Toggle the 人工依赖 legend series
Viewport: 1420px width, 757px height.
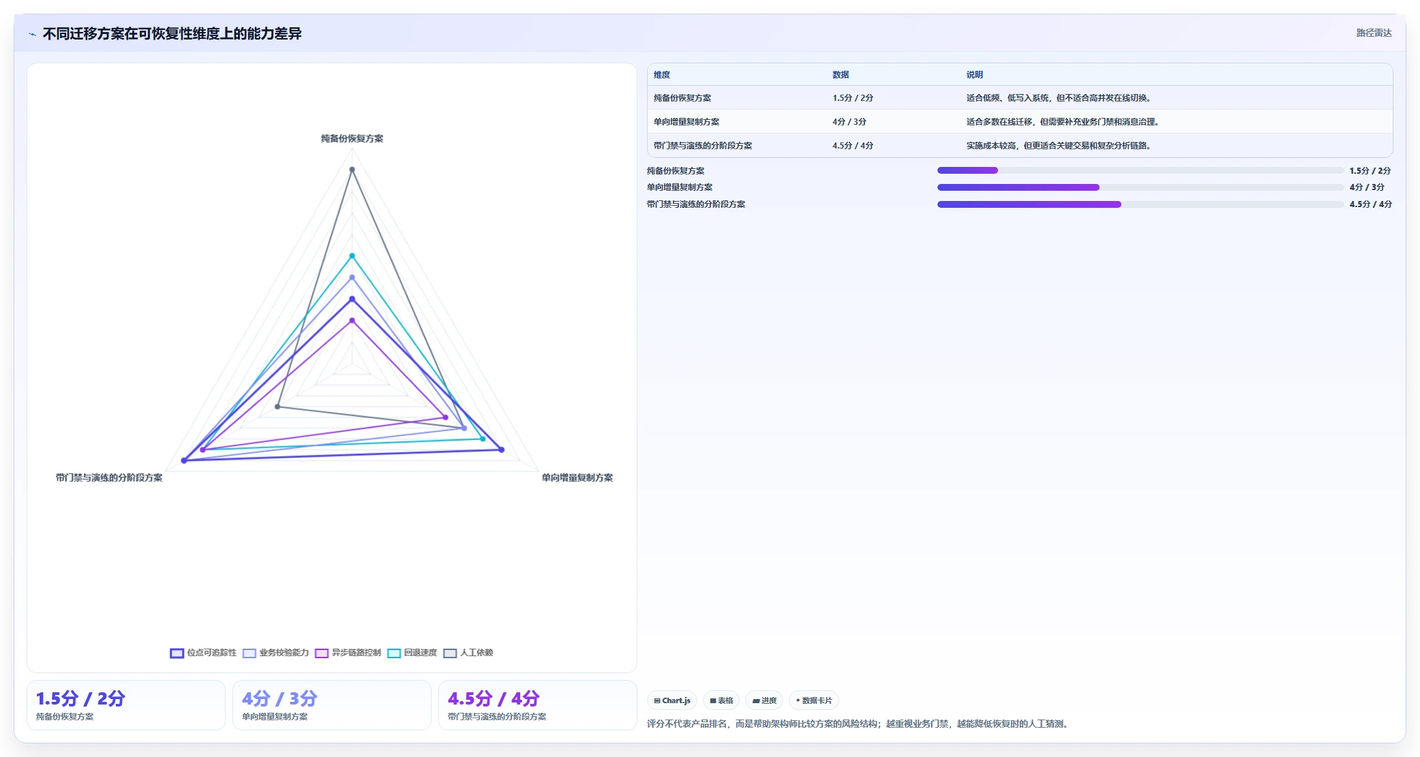(468, 653)
